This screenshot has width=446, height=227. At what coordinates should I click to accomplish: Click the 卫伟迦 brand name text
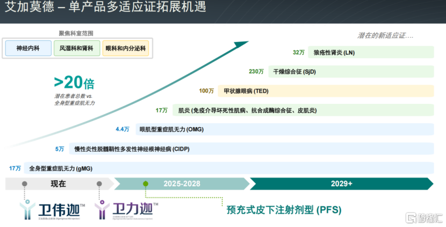point(59,210)
